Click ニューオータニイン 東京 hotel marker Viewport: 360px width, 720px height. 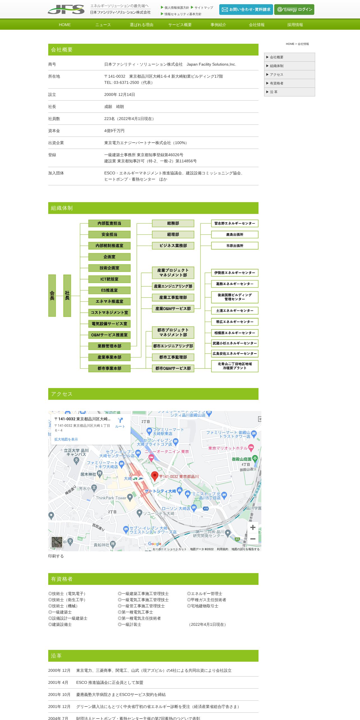click(151, 458)
